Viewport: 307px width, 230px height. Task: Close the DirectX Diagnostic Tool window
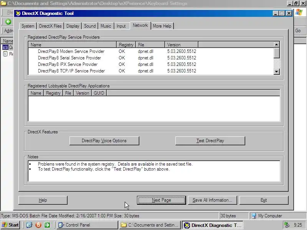(x=289, y=13)
